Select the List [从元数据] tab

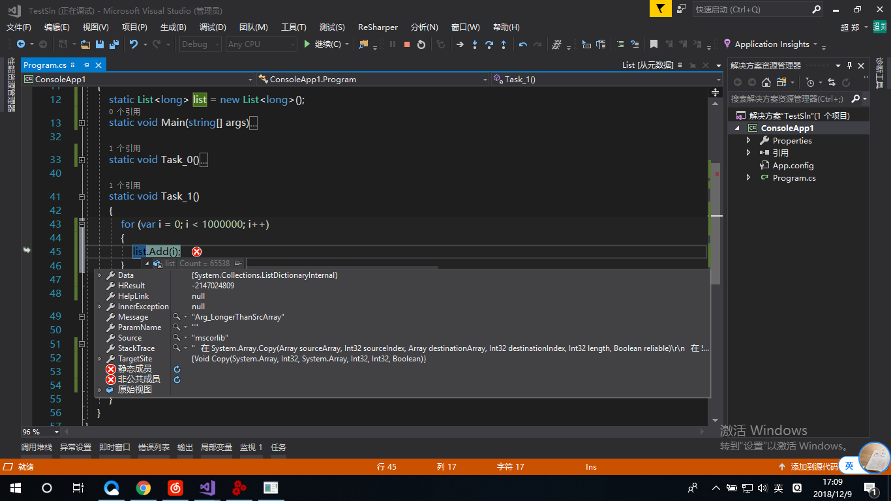coord(647,65)
